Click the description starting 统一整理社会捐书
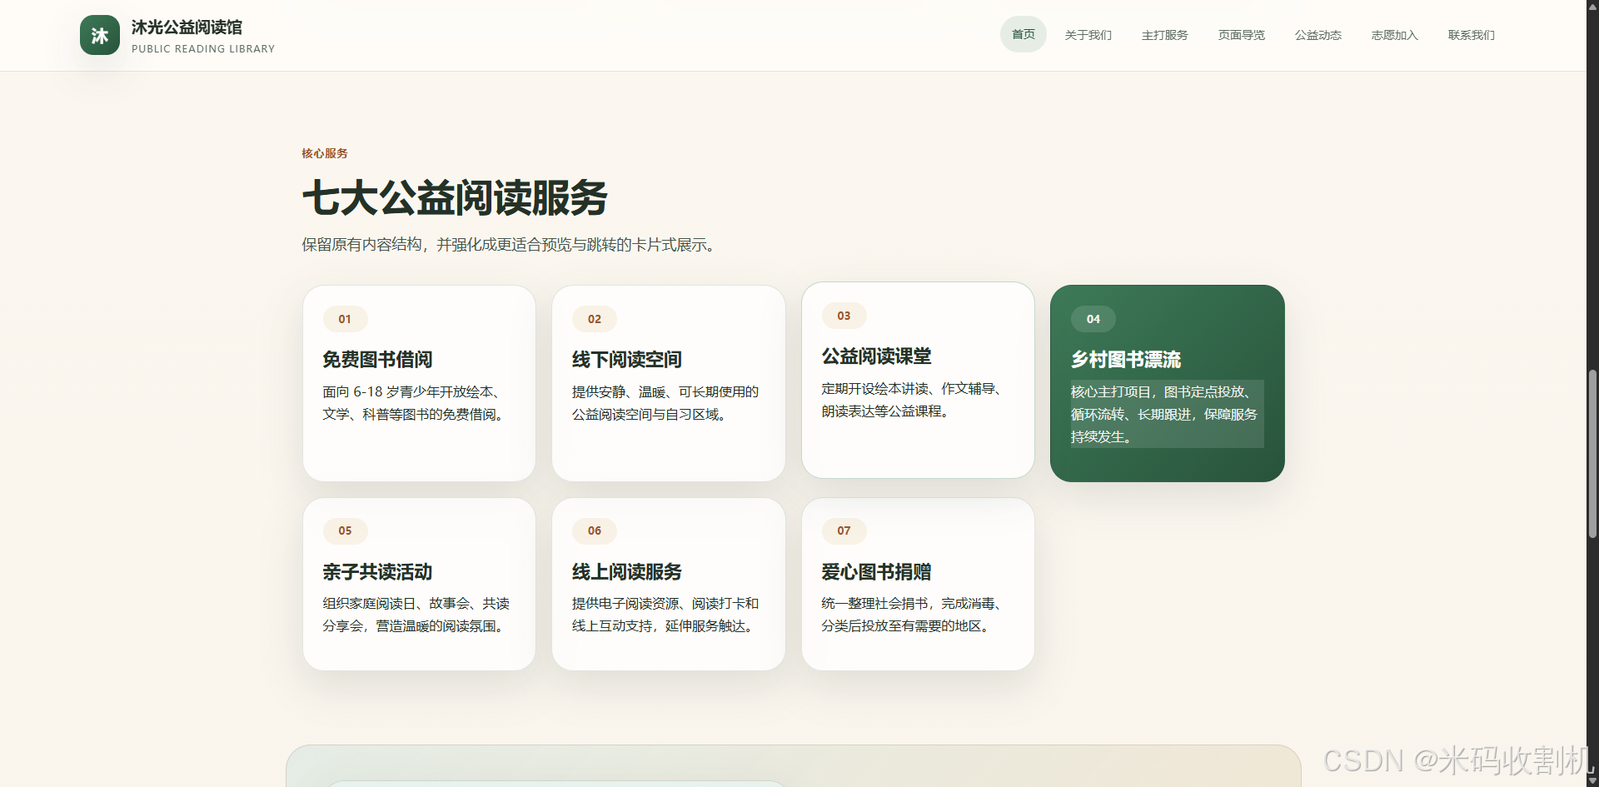The image size is (1599, 787). [x=914, y=615]
